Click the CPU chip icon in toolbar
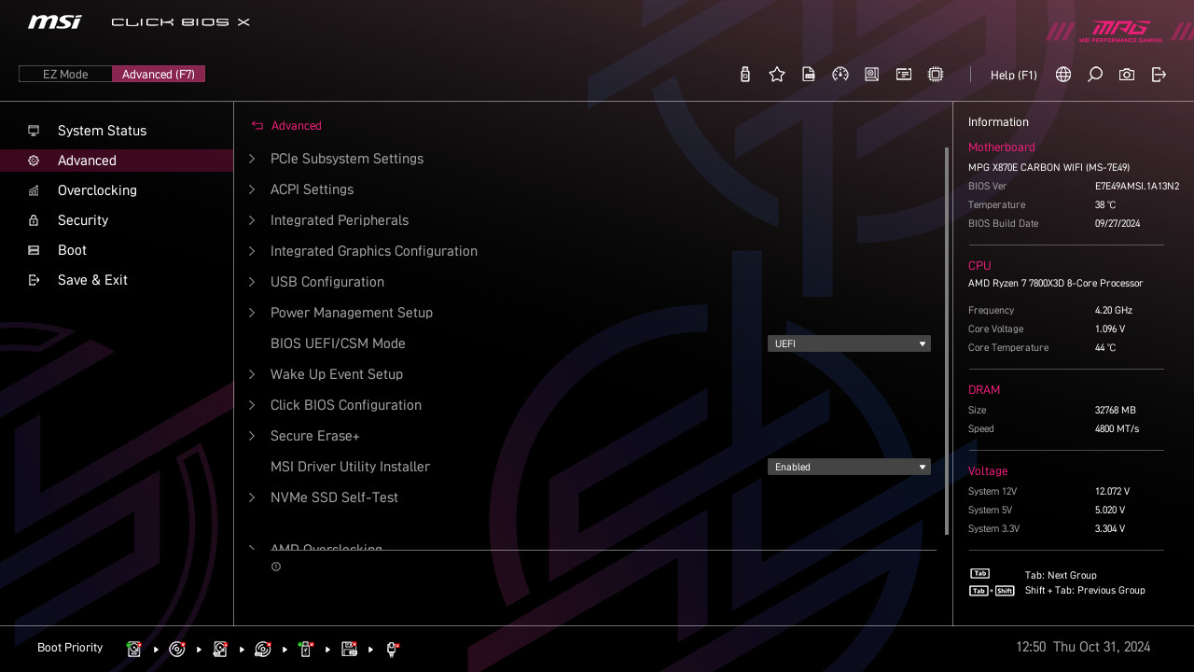The height and width of the screenshot is (672, 1194). [936, 75]
